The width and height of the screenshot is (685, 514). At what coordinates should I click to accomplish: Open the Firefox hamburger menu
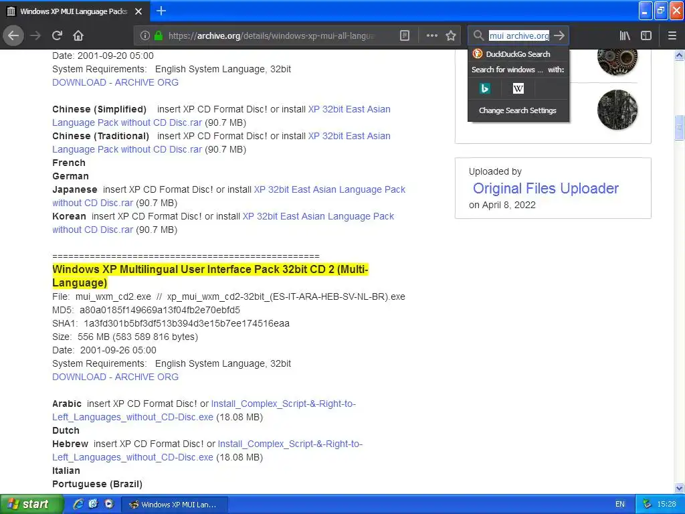672,36
